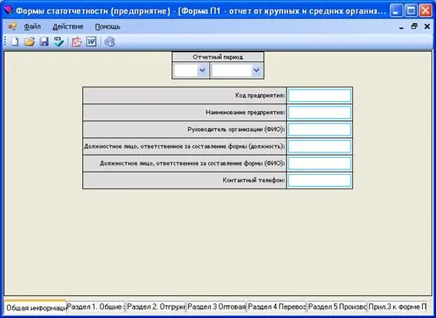Screen dimensions: 436x318
Task: Click the toolbar drag handle
Action: click(x=5, y=42)
